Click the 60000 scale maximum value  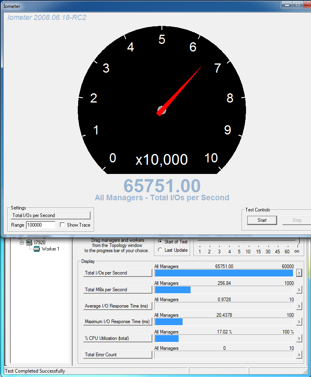(x=288, y=266)
